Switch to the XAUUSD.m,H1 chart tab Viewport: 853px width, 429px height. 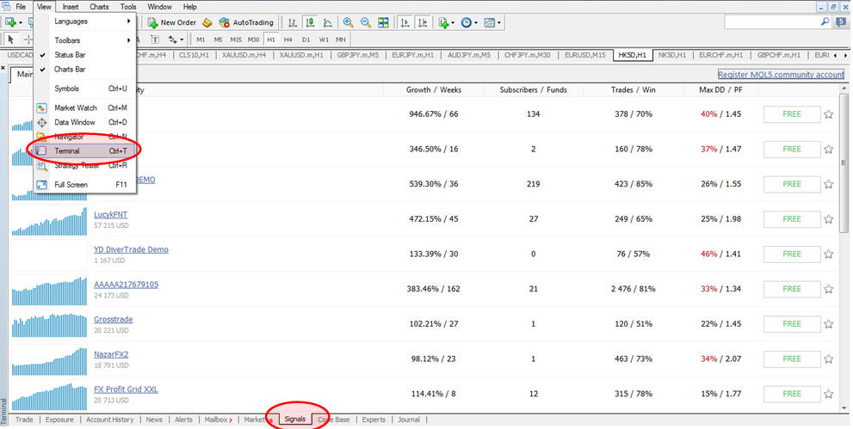[x=301, y=55]
